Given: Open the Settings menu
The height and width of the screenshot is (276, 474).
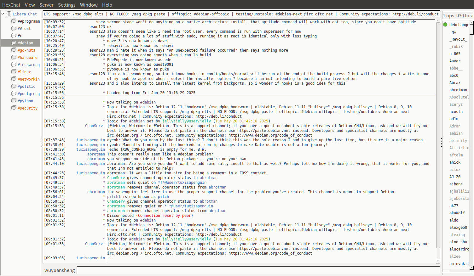Looking at the screenshot, I should click(x=66, y=5).
